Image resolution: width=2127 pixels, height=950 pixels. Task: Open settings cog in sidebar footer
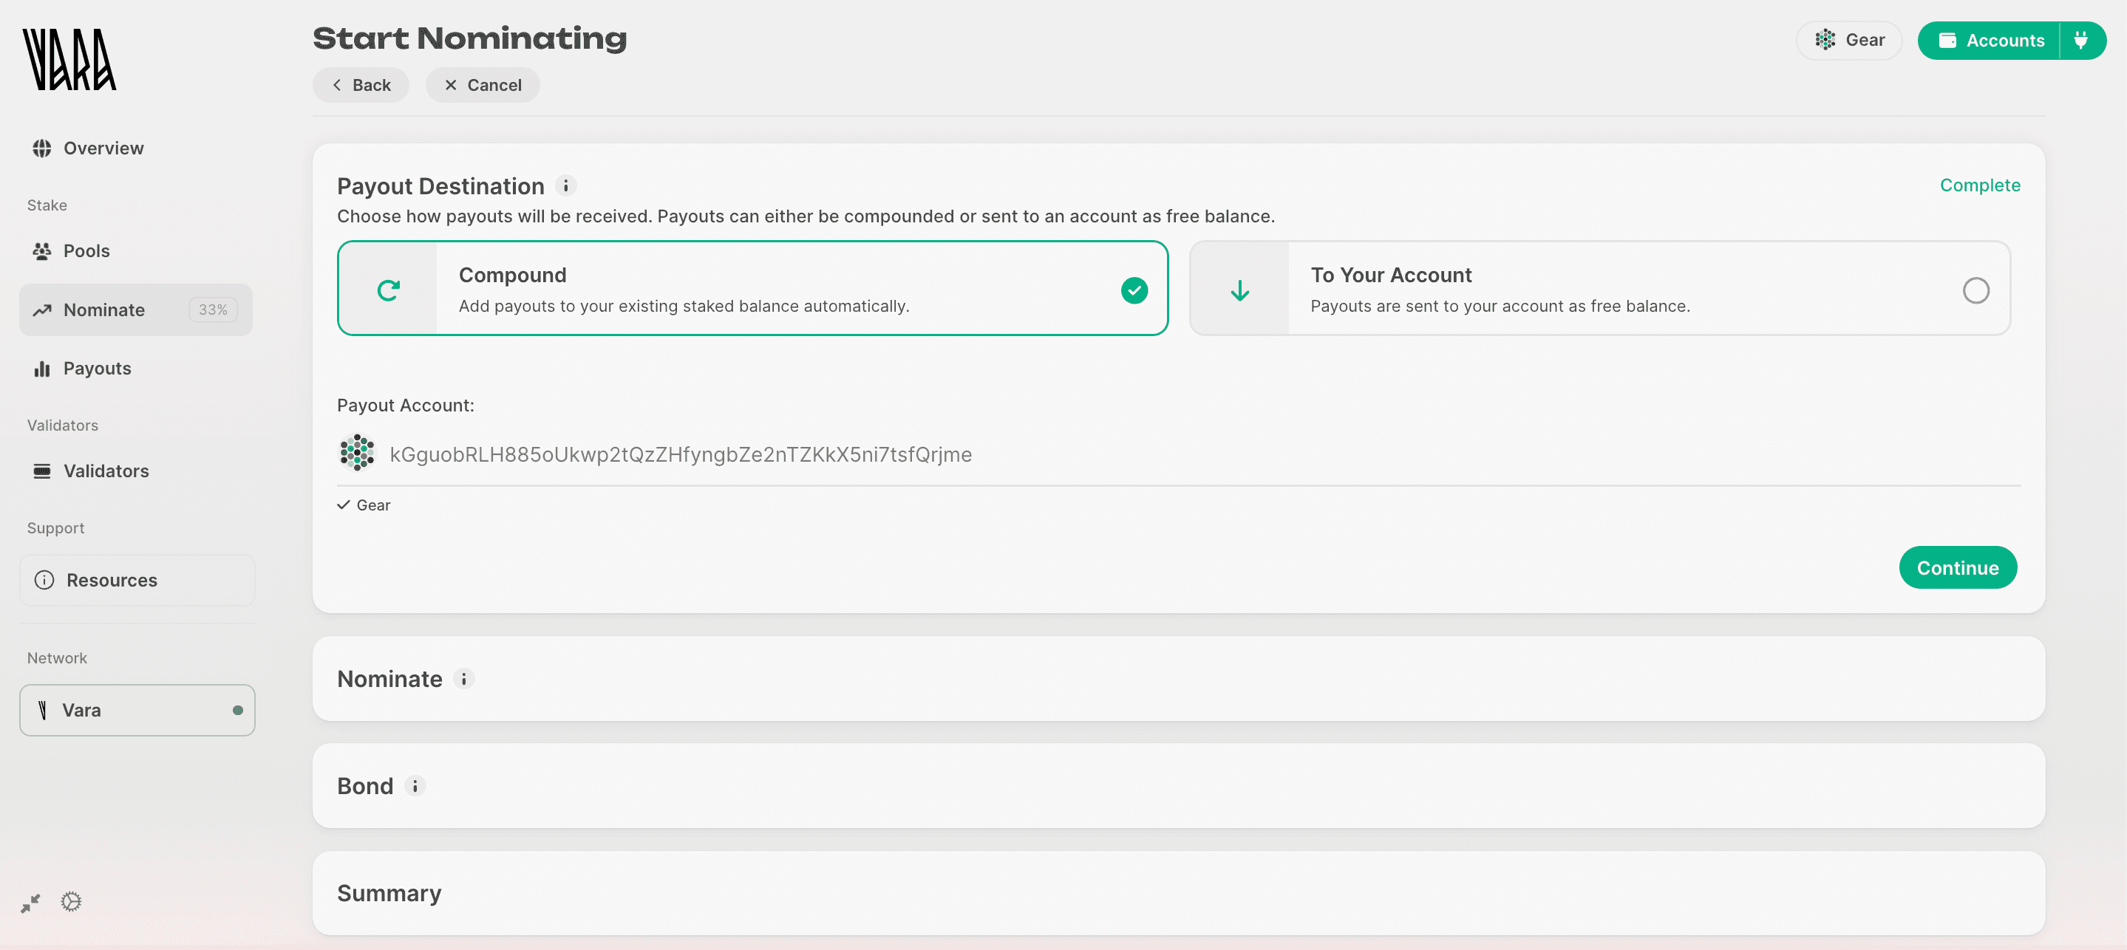(71, 901)
